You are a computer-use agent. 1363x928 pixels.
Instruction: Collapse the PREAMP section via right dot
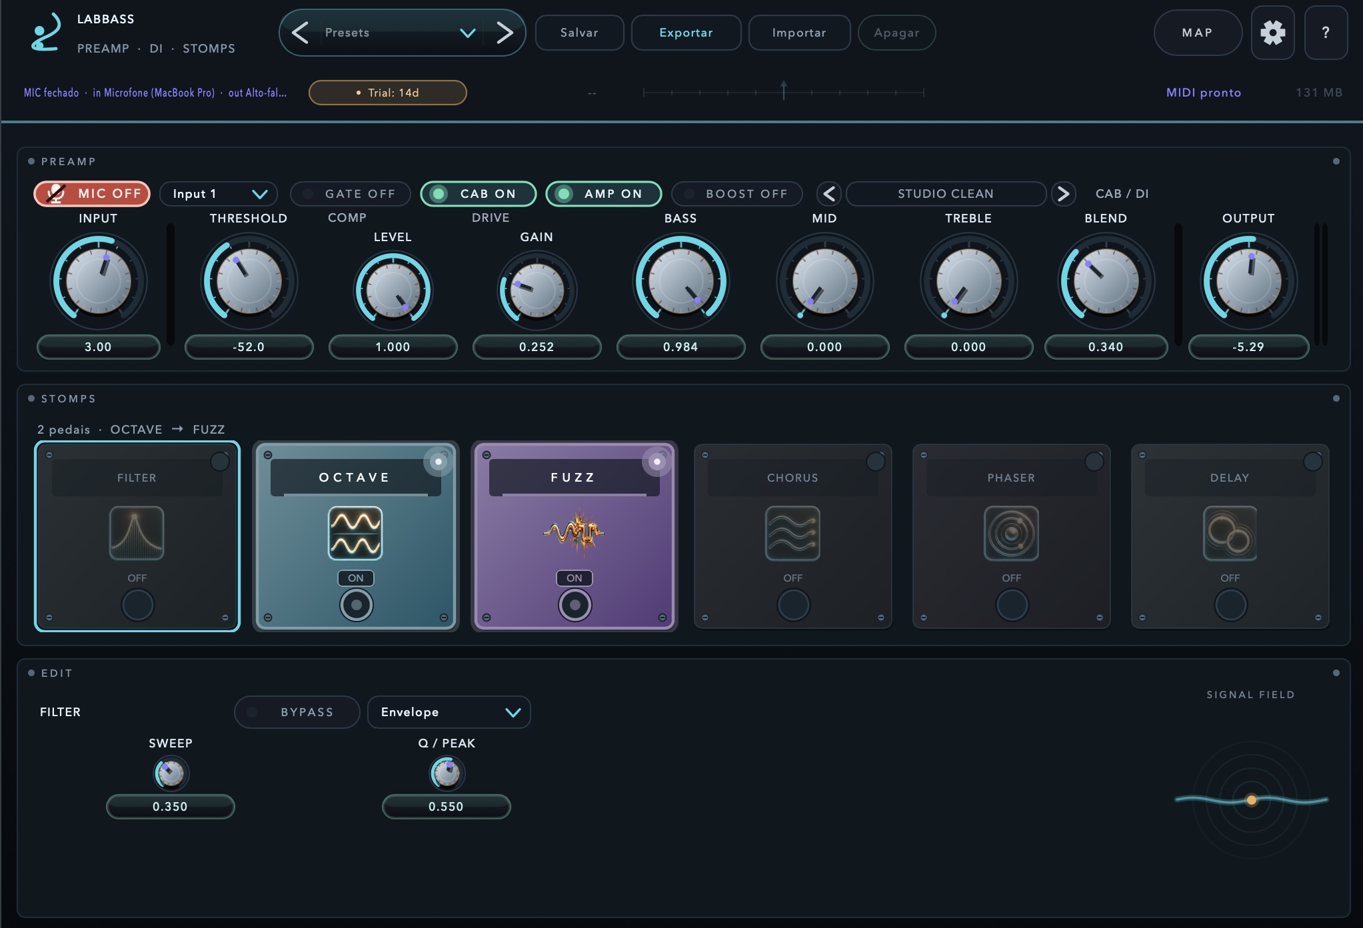tap(1336, 161)
